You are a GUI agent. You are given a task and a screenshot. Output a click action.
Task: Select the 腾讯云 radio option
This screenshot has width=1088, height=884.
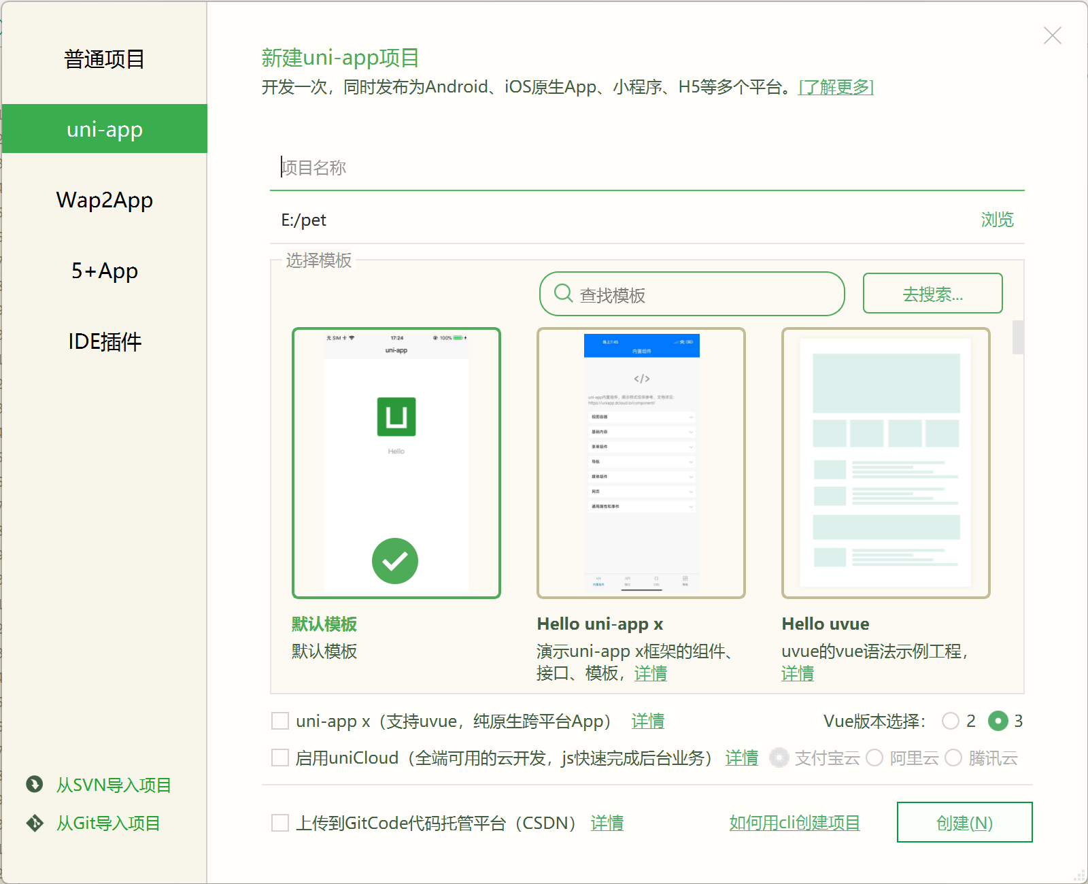pyautogui.click(x=953, y=758)
